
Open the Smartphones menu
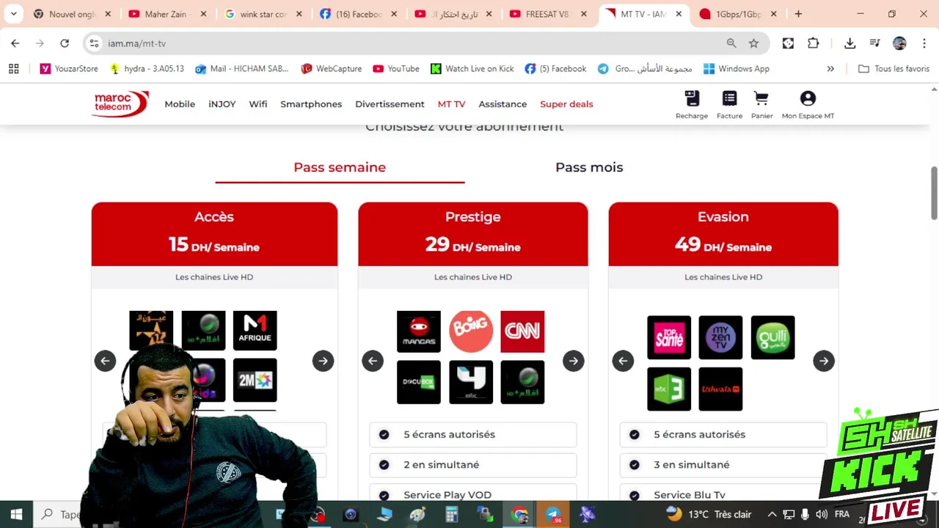[311, 104]
